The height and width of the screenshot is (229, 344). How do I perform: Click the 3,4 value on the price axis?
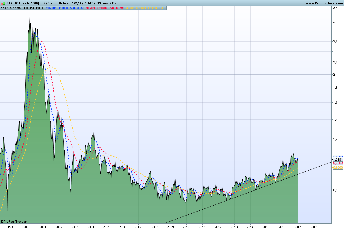[335, 8]
